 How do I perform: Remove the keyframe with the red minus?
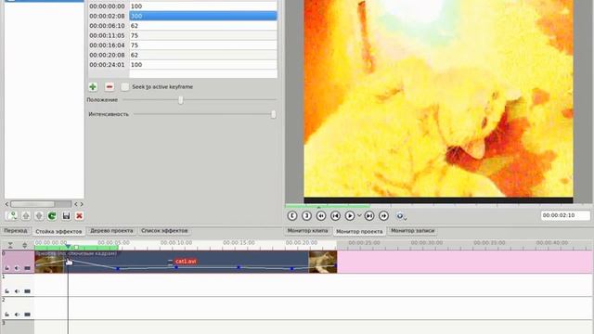click(x=110, y=86)
